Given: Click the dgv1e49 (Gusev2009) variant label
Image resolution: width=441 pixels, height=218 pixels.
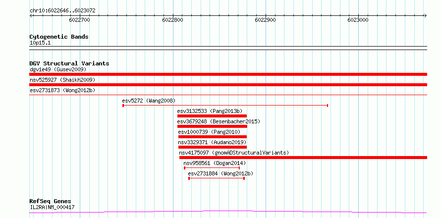Looking at the screenshot, I should 58,69.
